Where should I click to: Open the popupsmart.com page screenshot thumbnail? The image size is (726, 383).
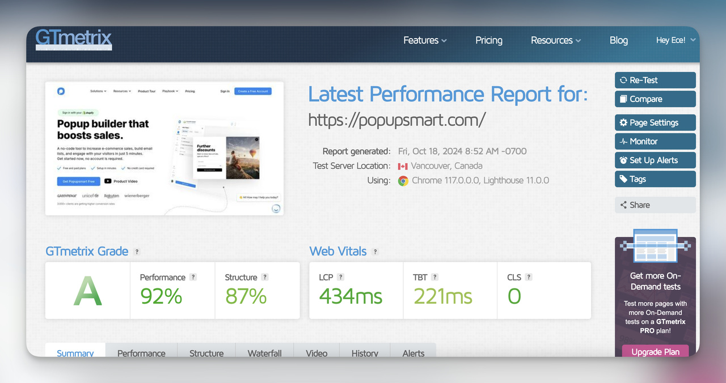(x=164, y=148)
